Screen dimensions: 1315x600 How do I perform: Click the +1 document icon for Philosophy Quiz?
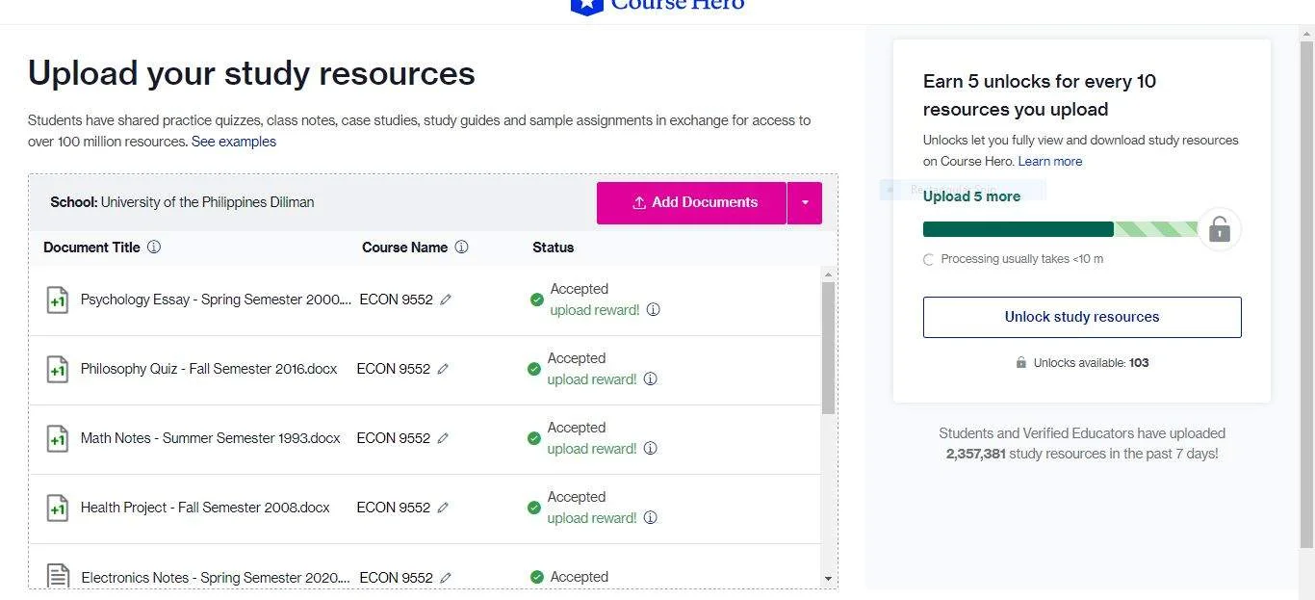coord(58,370)
